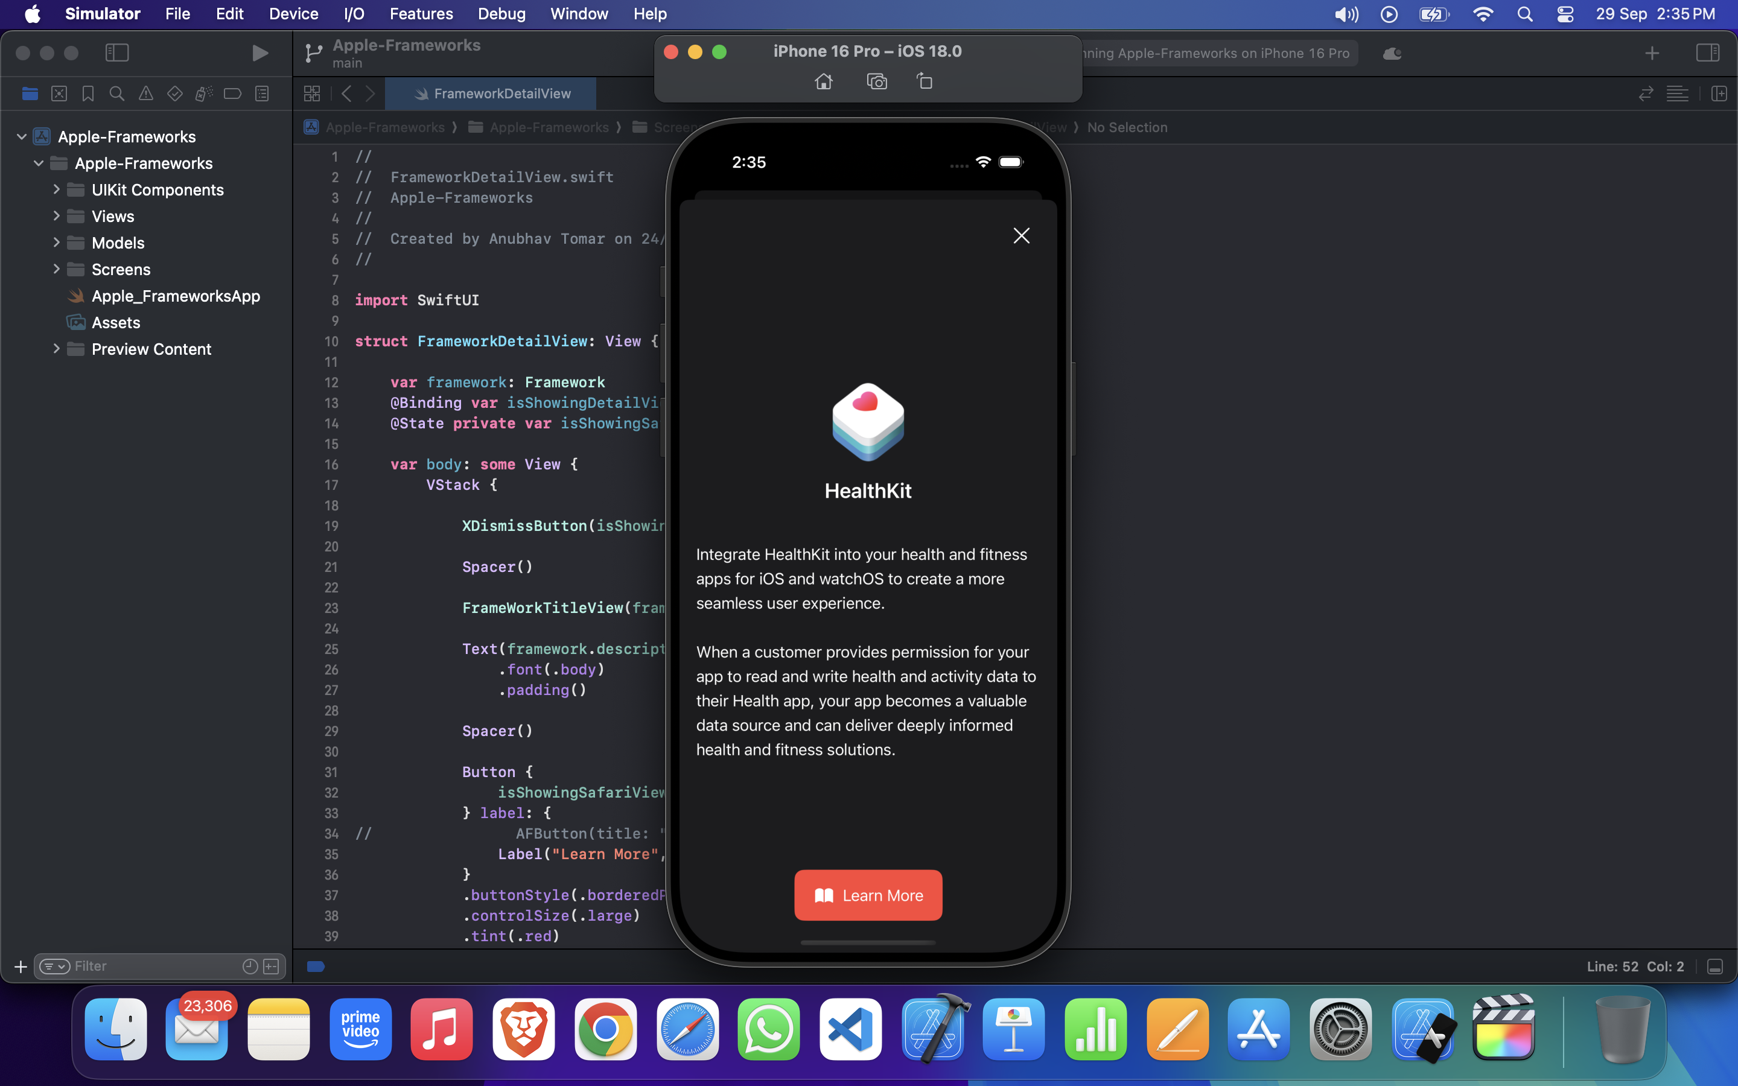Image resolution: width=1738 pixels, height=1086 pixels.
Task: Open the Breakpoint navigator tag icon
Action: pos(232,94)
